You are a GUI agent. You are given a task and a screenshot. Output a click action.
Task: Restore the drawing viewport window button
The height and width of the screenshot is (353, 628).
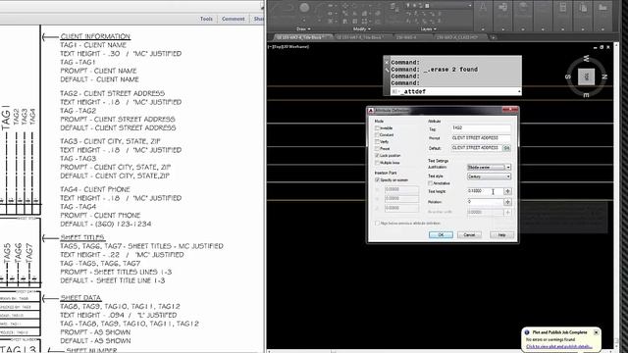(x=602, y=47)
